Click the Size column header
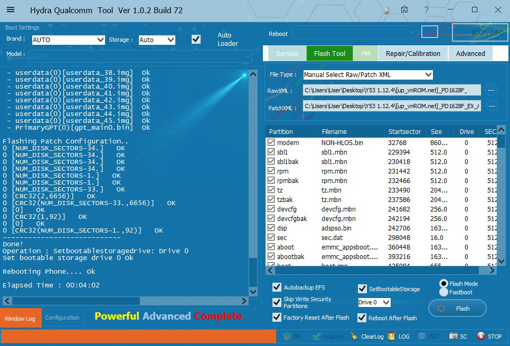510x346 pixels. point(436,131)
